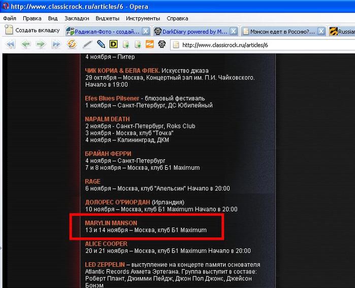Click '1 ноября – Санкт-Петербург, ДС Юбилейный'

click(149, 105)
